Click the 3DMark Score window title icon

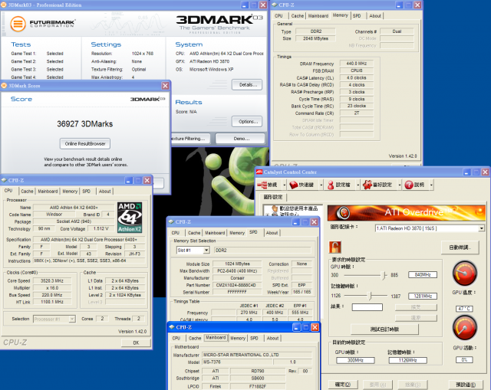(4, 86)
